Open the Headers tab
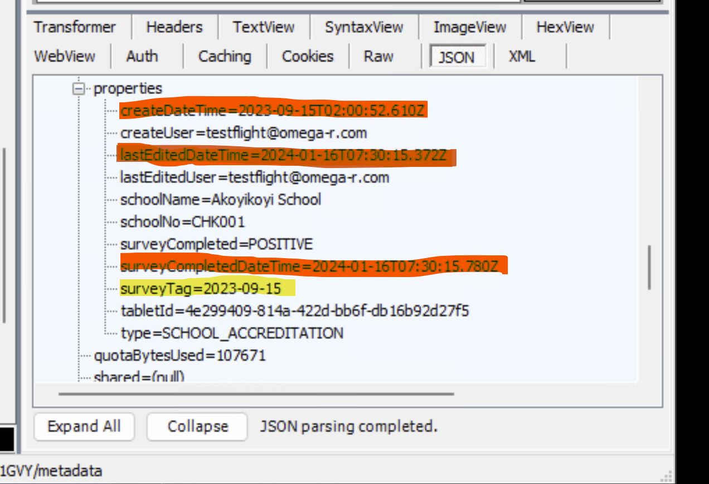The width and height of the screenshot is (709, 484). [x=174, y=27]
